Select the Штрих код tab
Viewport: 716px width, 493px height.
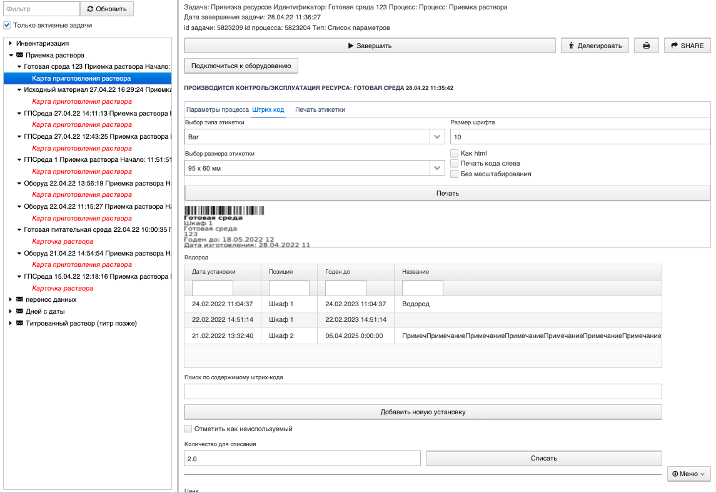tap(268, 109)
